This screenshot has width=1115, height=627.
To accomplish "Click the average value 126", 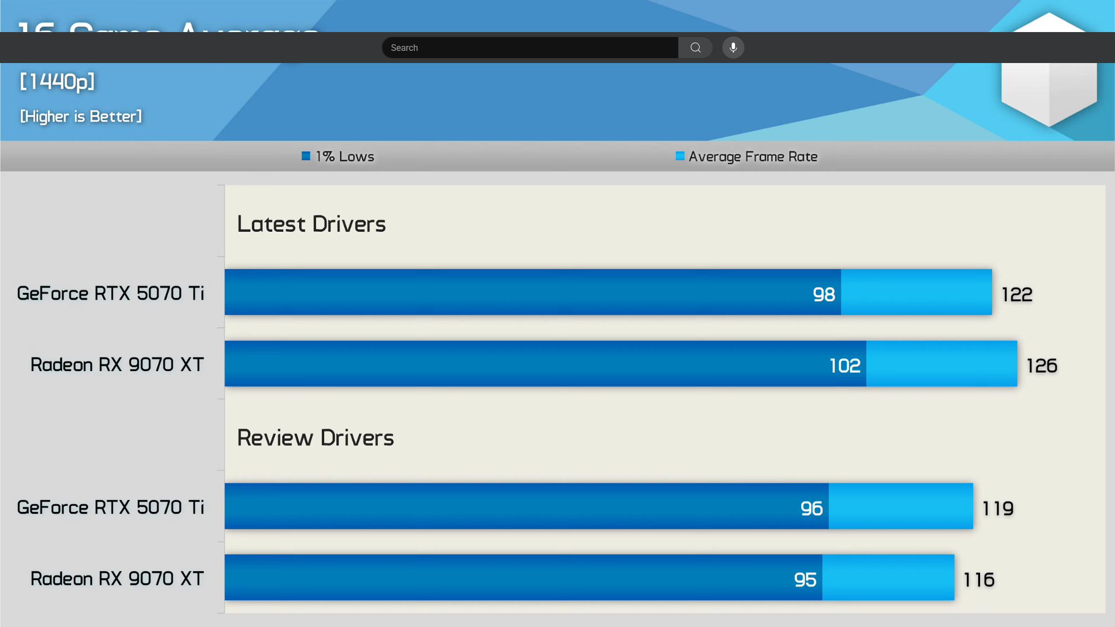I will (1041, 365).
